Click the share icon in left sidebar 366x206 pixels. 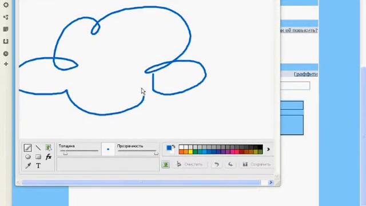pyautogui.click(x=6, y=17)
